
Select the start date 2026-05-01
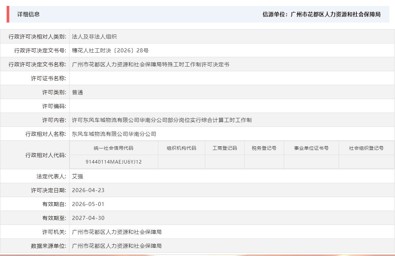88,204
